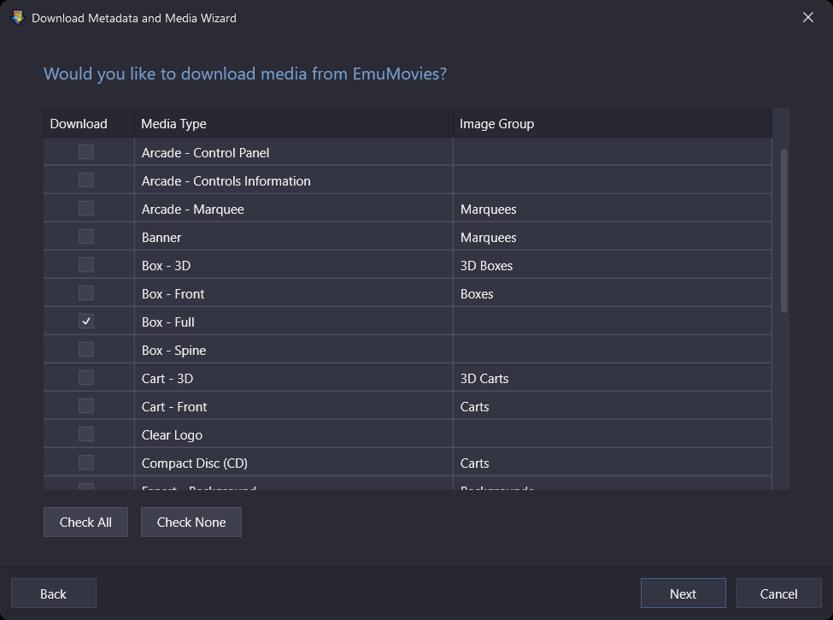Screen dimensions: 833x620
Task: Select the 'Arcade - Controls Information' cell
Action: click(x=294, y=180)
